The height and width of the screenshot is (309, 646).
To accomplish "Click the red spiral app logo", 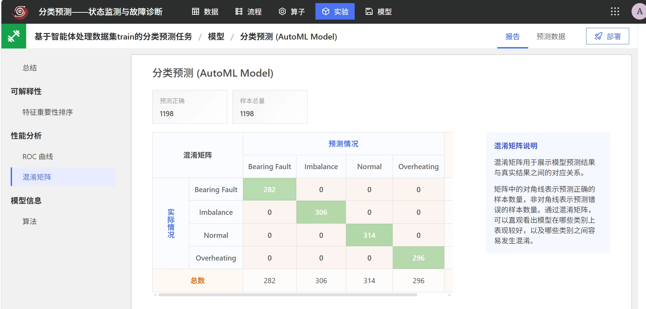I will [20, 12].
